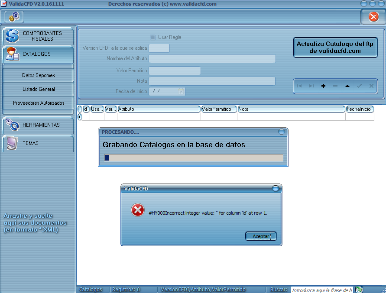Viewport: 386px width, 293px height.
Task: Click the Version CFDI input field
Action: tap(159, 48)
